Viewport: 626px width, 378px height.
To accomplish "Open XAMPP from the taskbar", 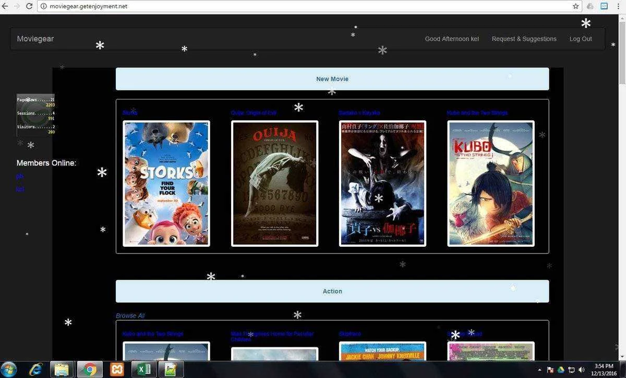I will (x=117, y=369).
